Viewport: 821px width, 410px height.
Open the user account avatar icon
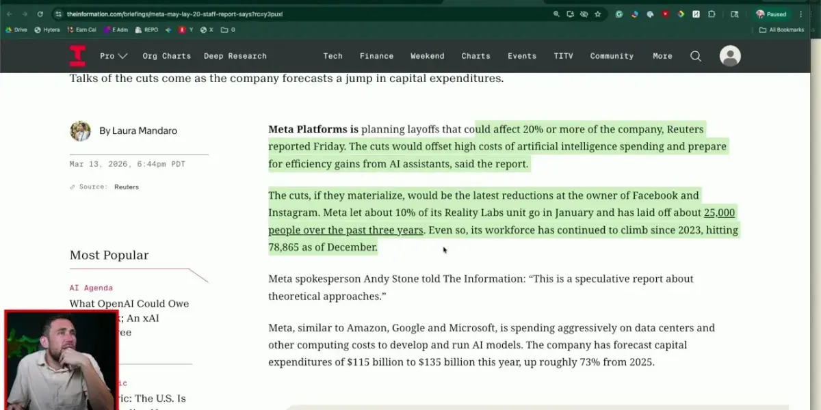coord(730,56)
